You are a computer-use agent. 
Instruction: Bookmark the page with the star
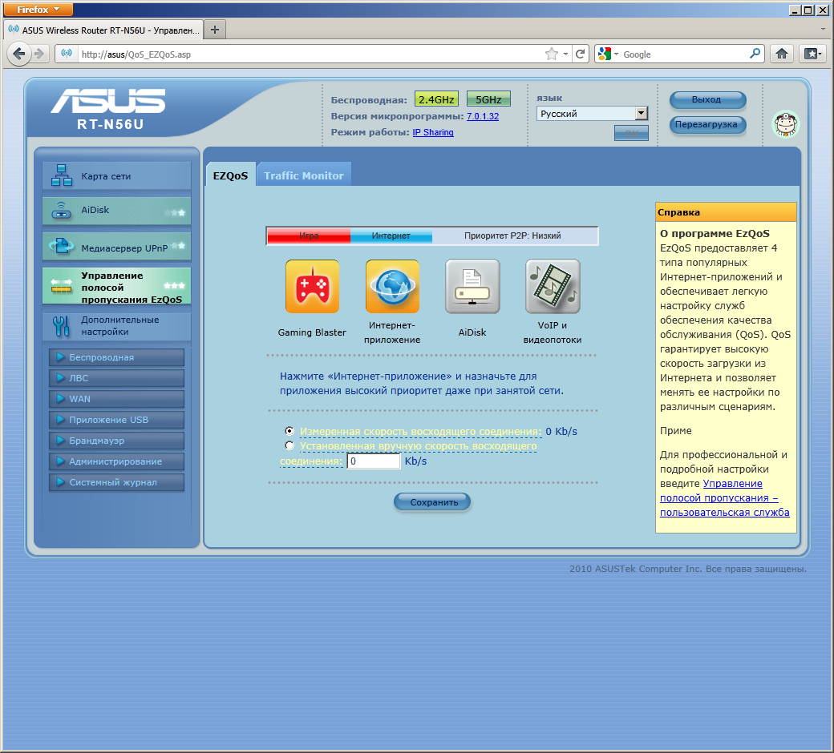(x=552, y=54)
